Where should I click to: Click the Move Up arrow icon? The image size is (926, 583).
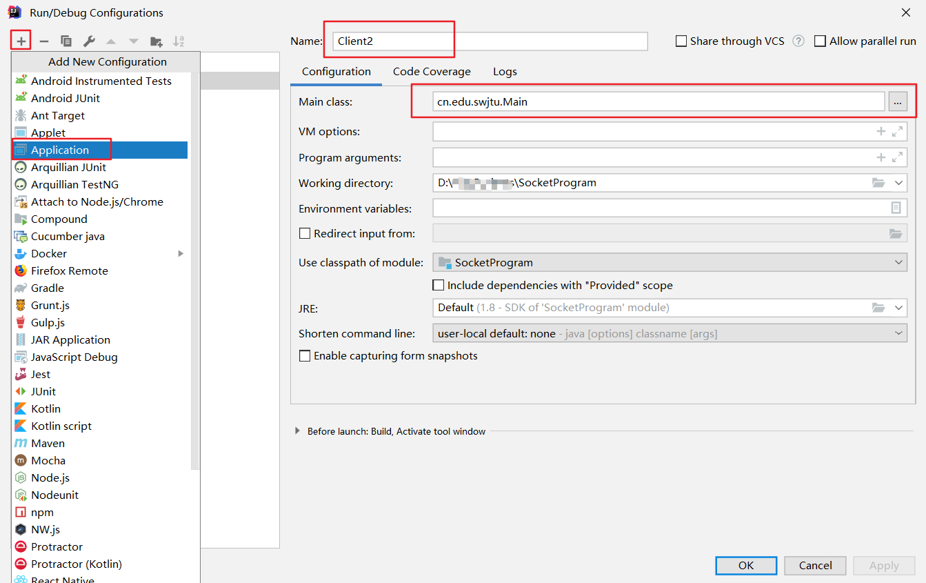pyautogui.click(x=111, y=41)
